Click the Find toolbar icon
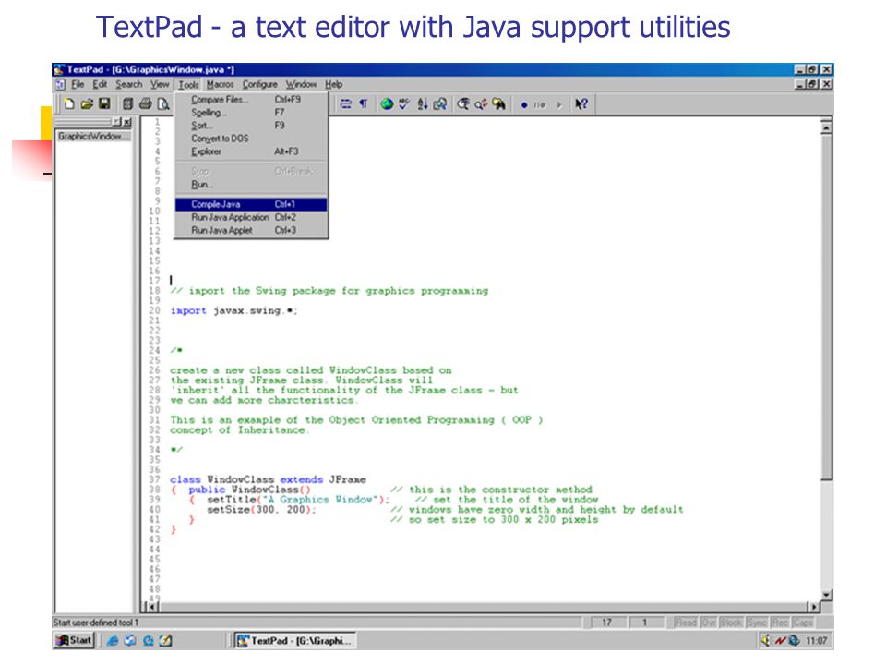This screenshot has height=665, width=886. point(463,104)
